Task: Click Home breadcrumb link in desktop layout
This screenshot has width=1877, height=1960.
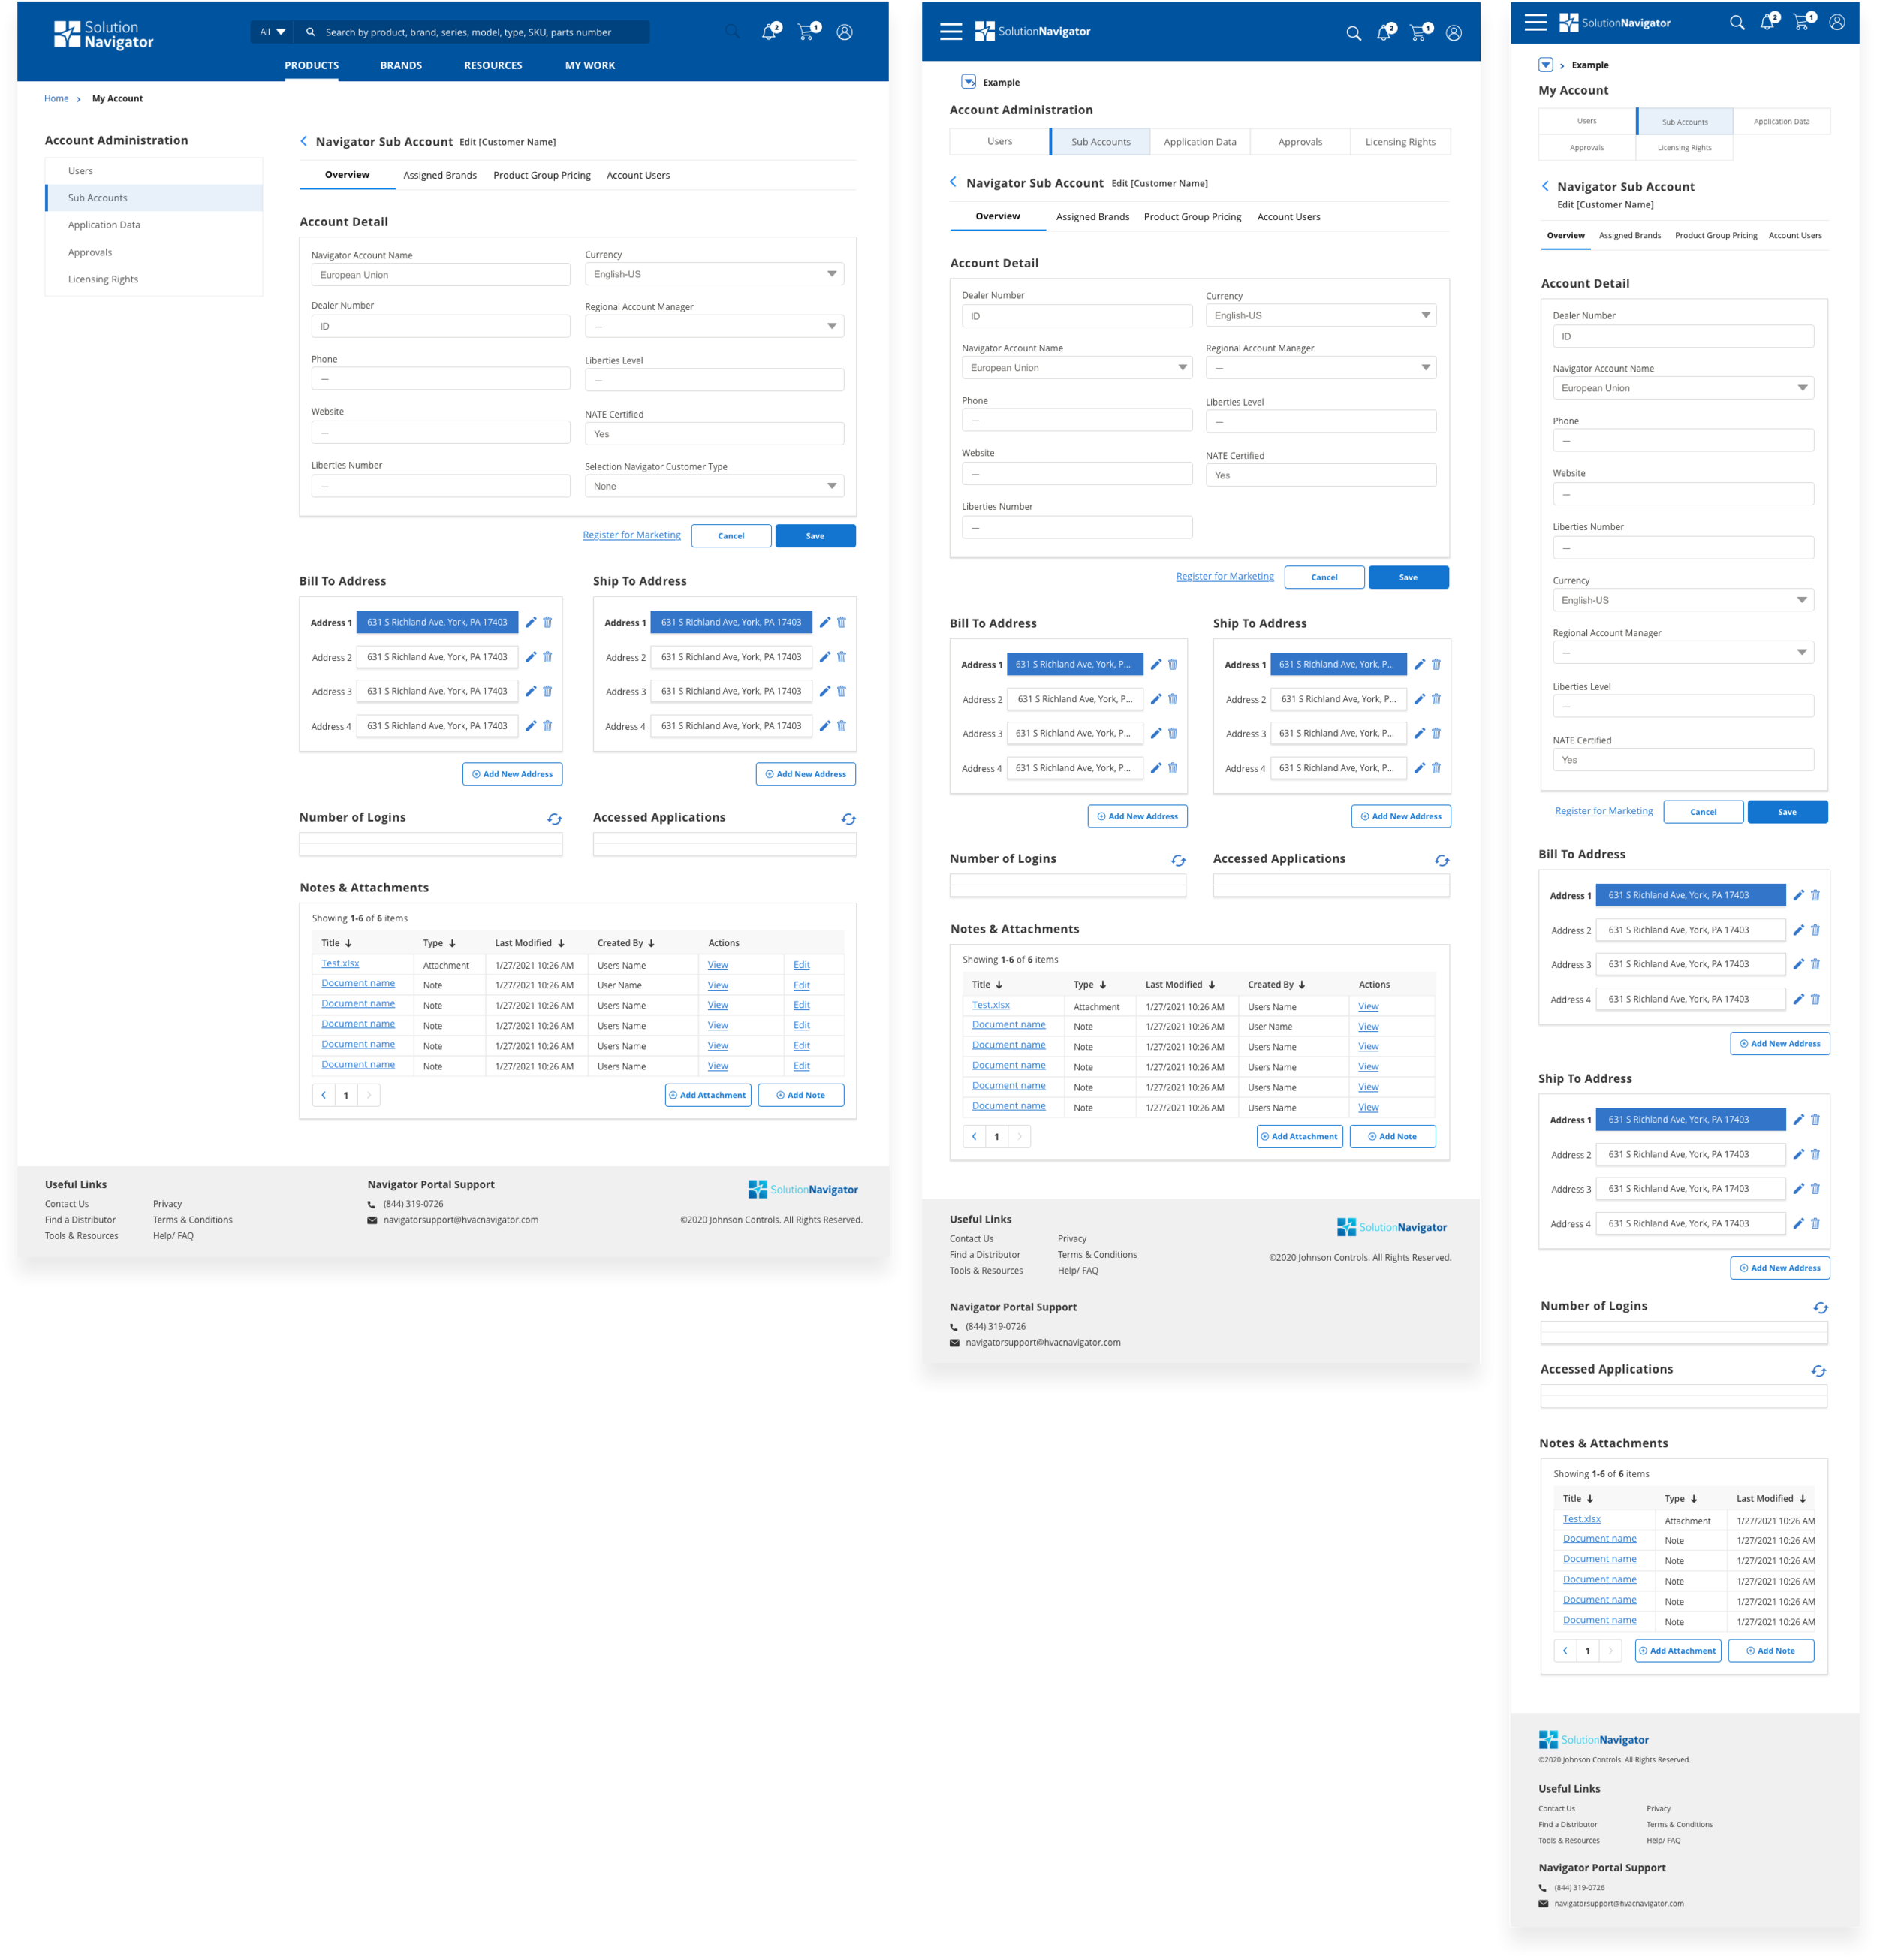Action: pyautogui.click(x=56, y=98)
